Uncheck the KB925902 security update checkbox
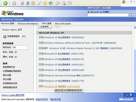Viewport: 136px width, 102px height. [x=40, y=37]
